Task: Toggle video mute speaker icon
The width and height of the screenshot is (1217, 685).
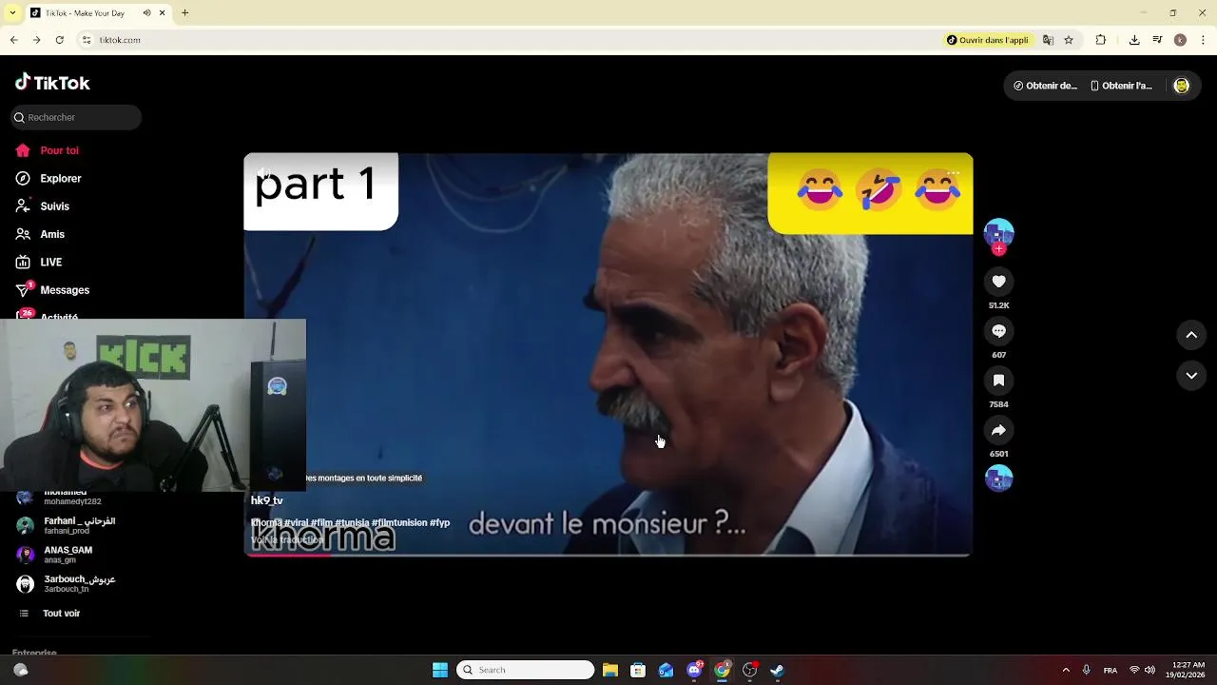Action: point(264,173)
